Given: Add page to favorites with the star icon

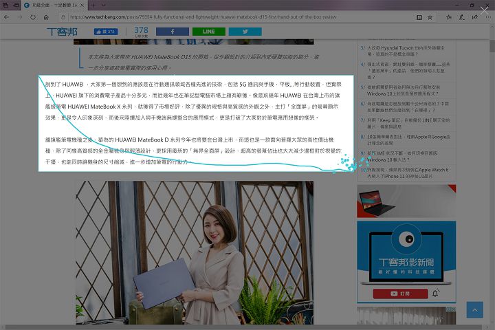Looking at the screenshot, I should (430, 17).
